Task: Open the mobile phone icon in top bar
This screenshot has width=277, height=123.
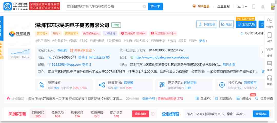Action: coord(254,7)
